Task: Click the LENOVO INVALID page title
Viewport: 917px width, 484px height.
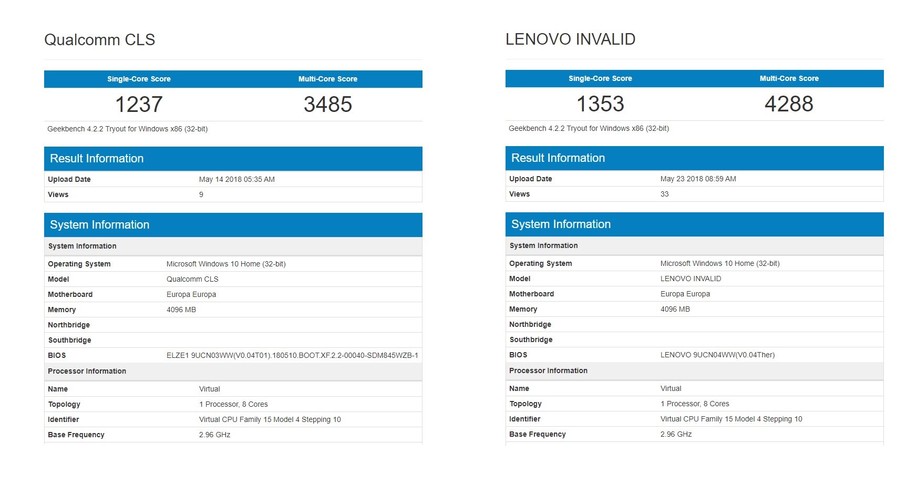Action: (570, 39)
